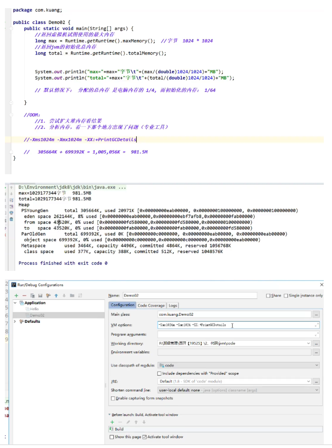Screen dimensions: 332x448
Task: Click 'Process finished with exit code 0' line
Action: click(63, 263)
